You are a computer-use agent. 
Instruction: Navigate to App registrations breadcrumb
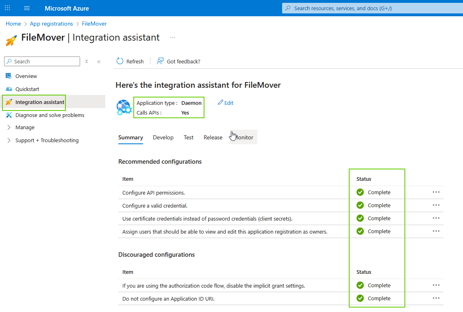pyautogui.click(x=51, y=24)
